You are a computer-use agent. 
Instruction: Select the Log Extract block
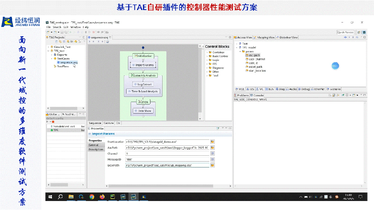143,84
